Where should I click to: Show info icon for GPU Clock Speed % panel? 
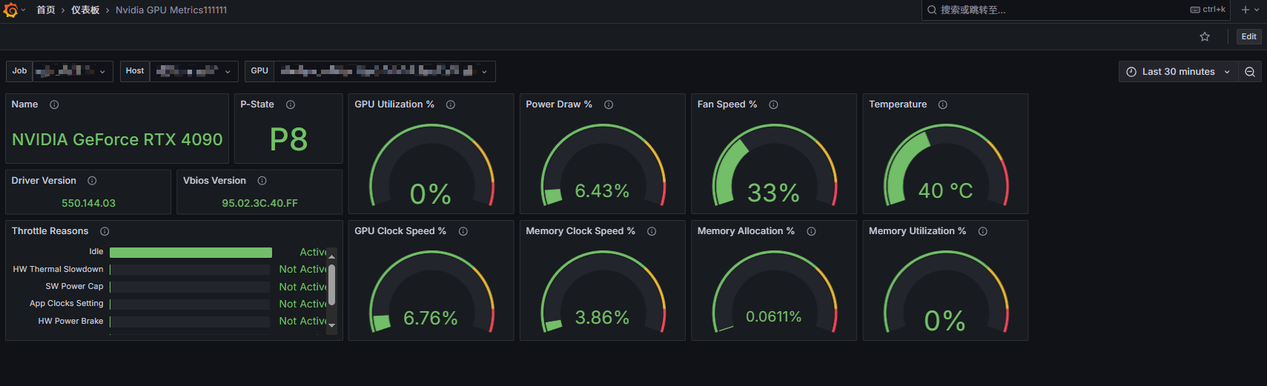pyautogui.click(x=463, y=231)
